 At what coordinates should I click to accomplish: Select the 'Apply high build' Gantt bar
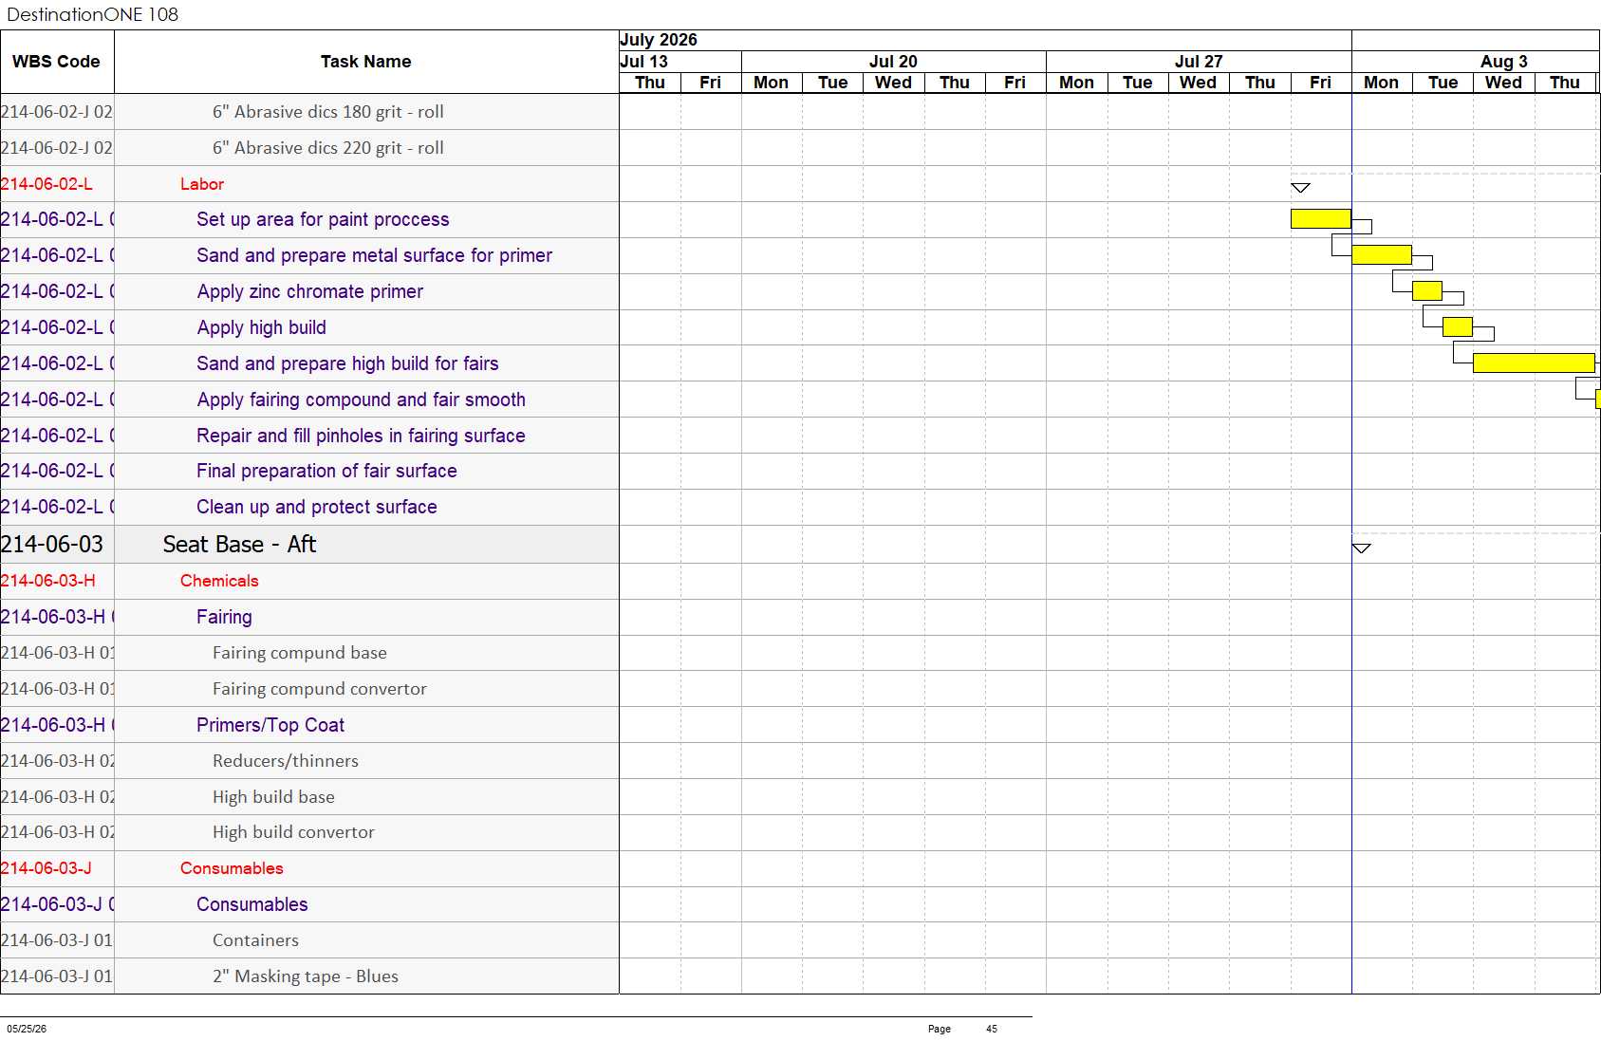point(1457,326)
